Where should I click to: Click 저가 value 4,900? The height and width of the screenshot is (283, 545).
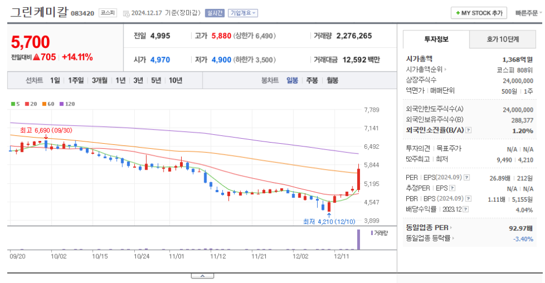pos(221,60)
